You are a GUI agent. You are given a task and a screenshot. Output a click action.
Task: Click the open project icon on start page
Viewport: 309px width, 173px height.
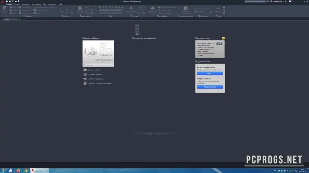85,74
